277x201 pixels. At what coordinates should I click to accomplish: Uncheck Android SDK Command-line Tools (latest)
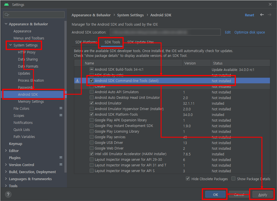[x=92, y=81]
